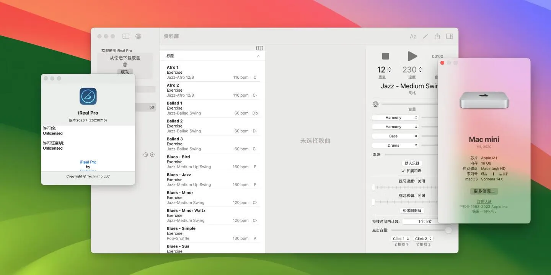
Task: Stop playback with the square stop button
Action: [x=386, y=56]
